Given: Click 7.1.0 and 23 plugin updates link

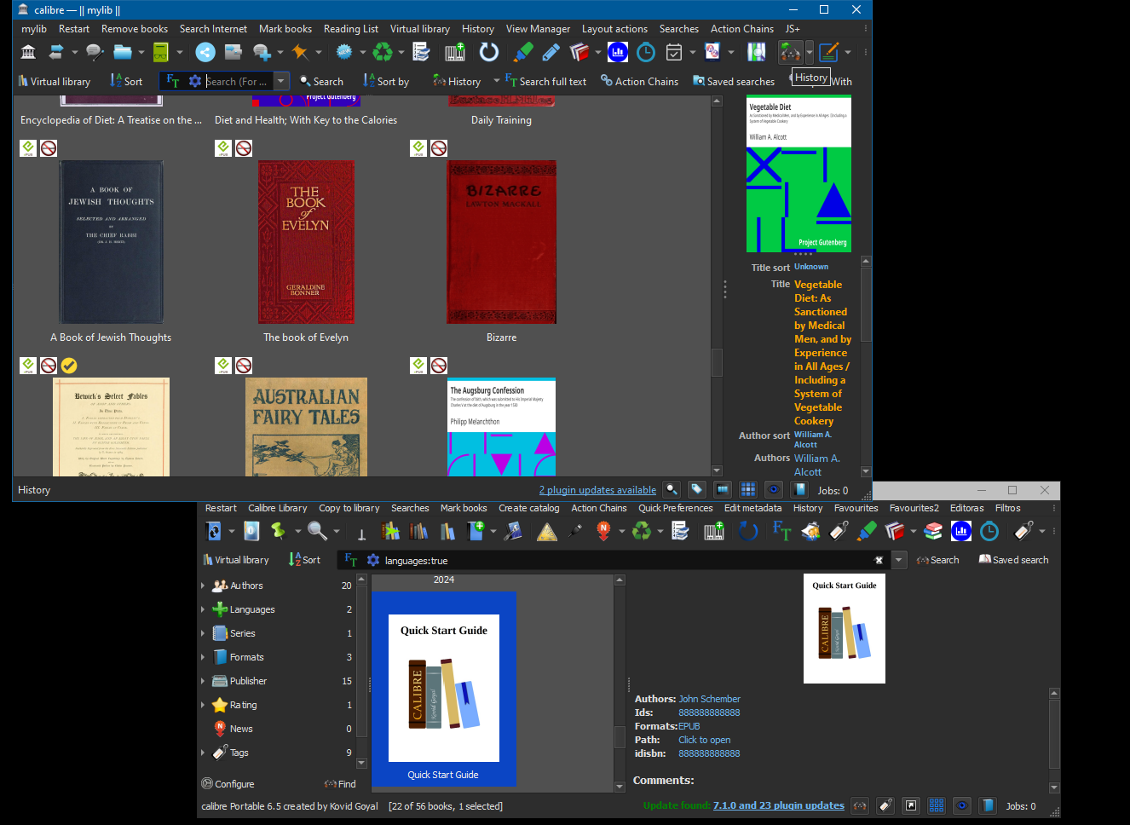Looking at the screenshot, I should coord(779,805).
